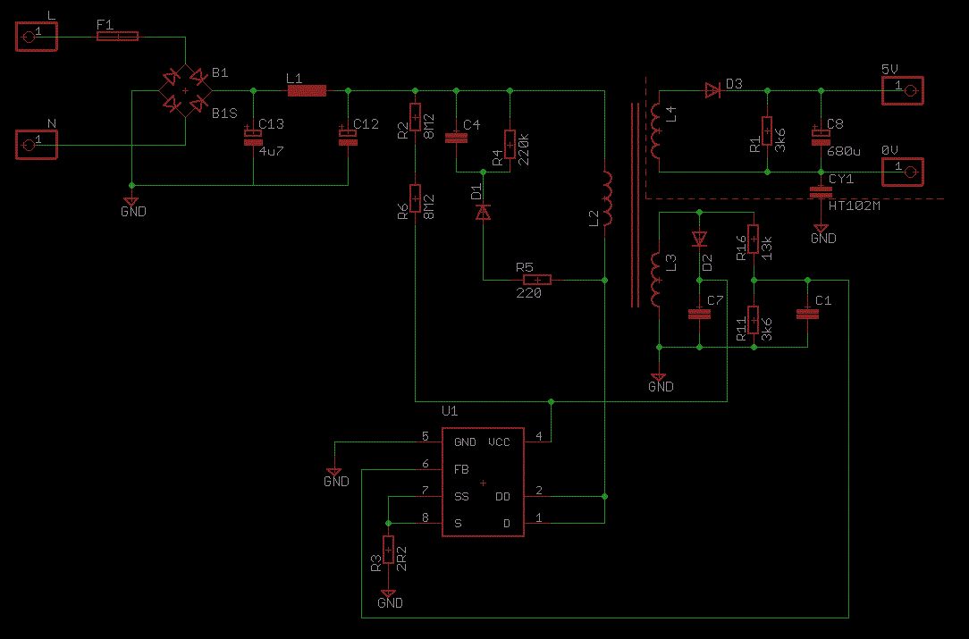This screenshot has width=969, height=639.
Task: Select the R3 2R2 resistor
Action: point(388,550)
